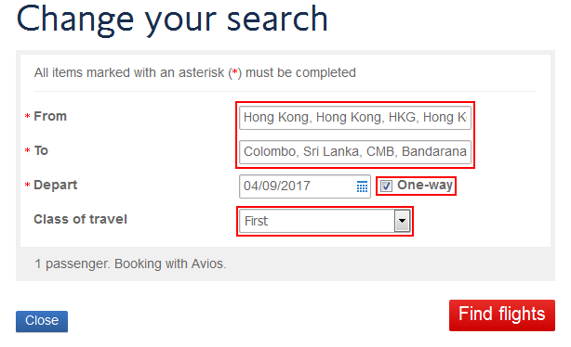Viewport: 571px width, 347px height.
Task: Open the Class of travel combo box showing First
Action: (x=325, y=221)
